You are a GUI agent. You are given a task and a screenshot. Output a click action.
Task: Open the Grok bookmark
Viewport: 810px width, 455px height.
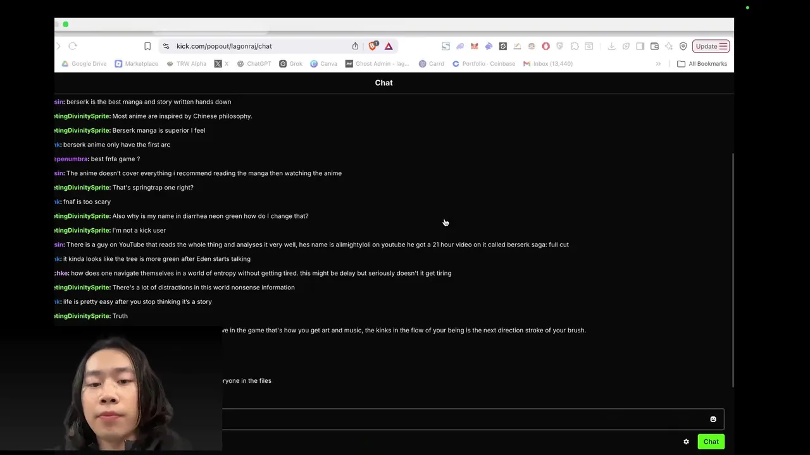pos(291,64)
